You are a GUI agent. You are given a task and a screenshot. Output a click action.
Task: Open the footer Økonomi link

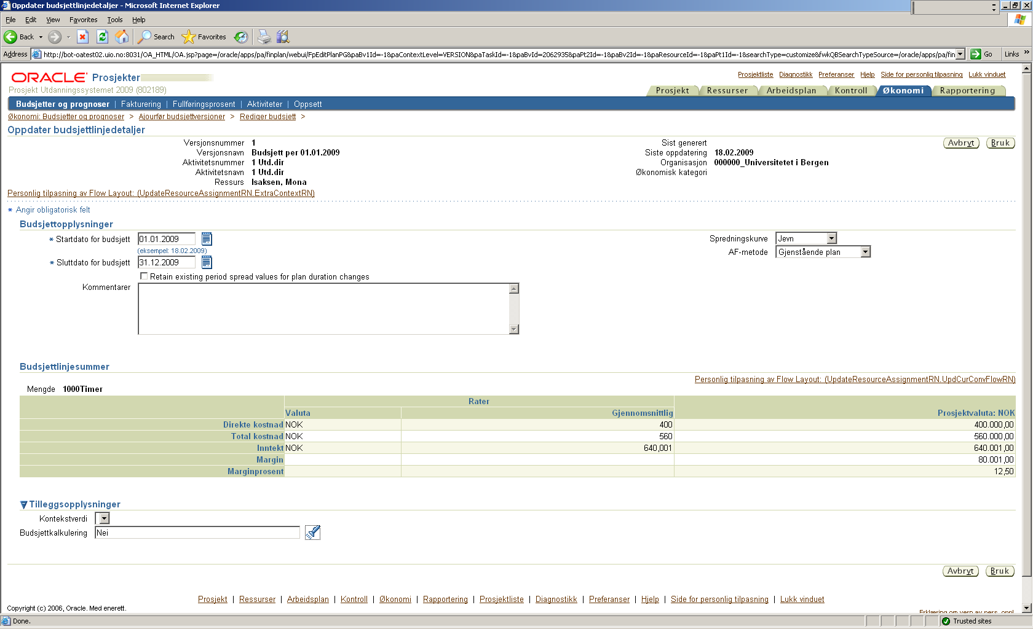(x=395, y=600)
